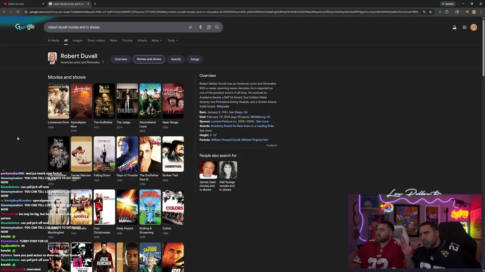
Task: Close the YouTube tab
Action: pyautogui.click(x=43, y=4)
